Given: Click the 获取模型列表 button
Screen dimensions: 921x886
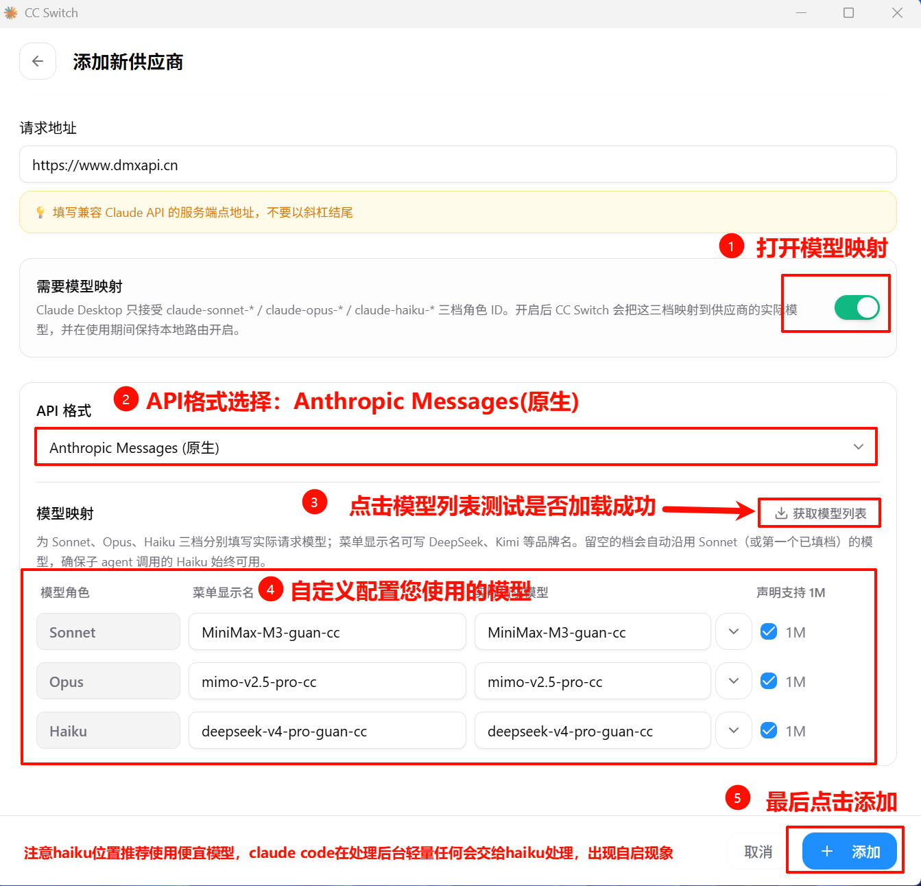Looking at the screenshot, I should [x=820, y=513].
